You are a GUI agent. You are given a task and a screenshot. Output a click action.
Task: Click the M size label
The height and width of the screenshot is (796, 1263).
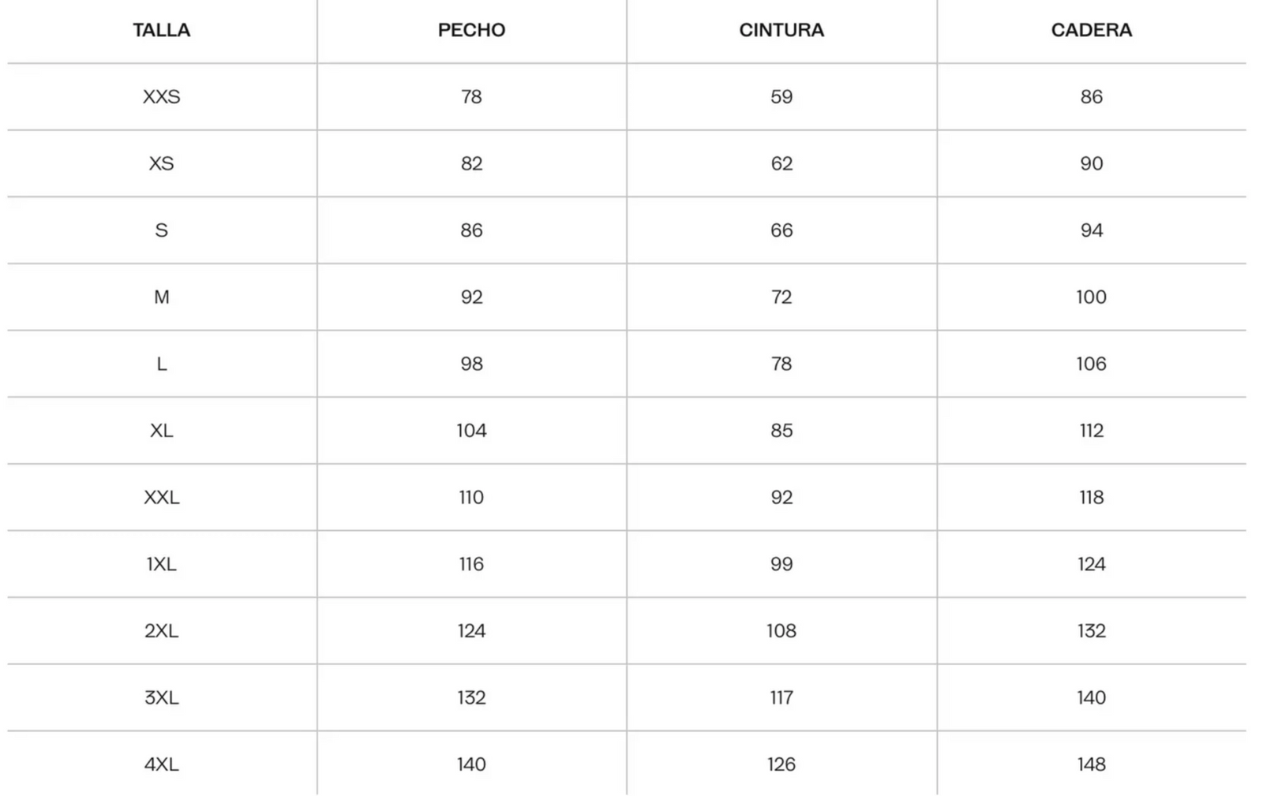[x=161, y=297]
